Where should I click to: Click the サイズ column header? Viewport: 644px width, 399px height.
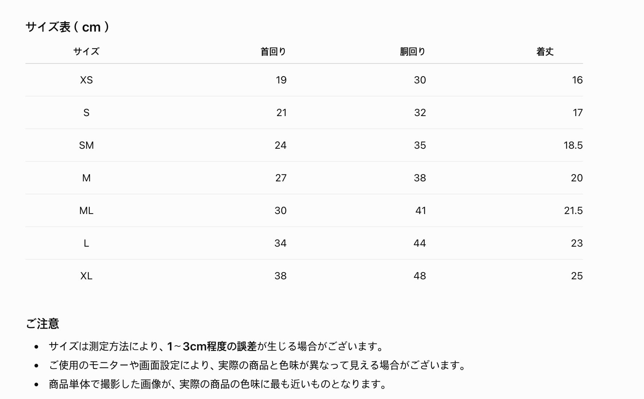86,52
